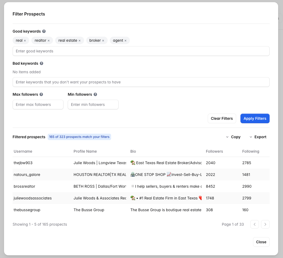This screenshot has height=258, width=283.
Task: Open Min followers help tooltip
Action: (95, 94)
